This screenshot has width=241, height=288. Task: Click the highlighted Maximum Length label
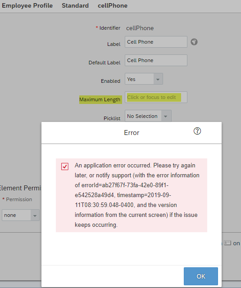(100, 99)
